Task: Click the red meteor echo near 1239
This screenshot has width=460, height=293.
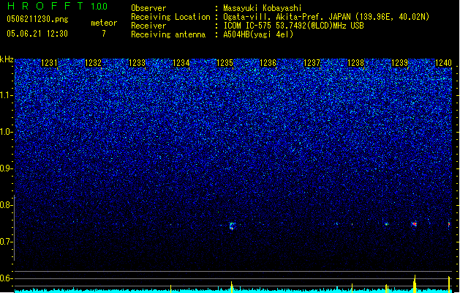Action: coord(414,224)
